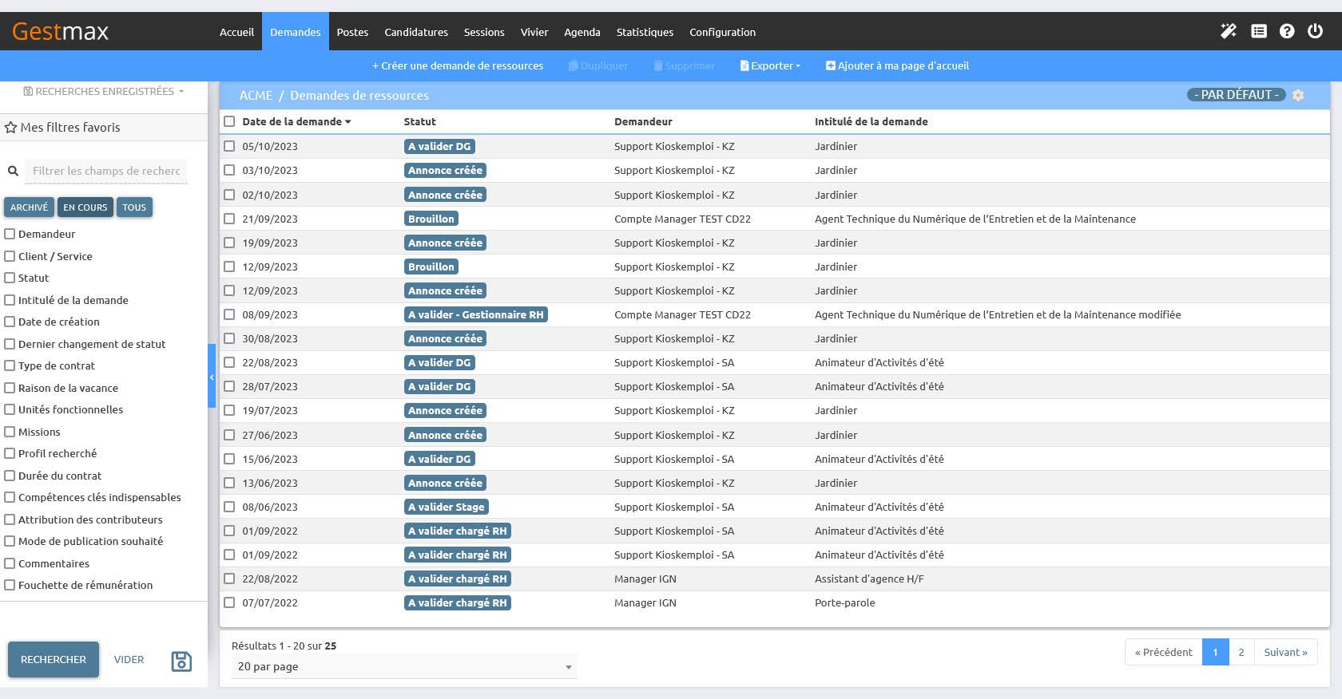The height and width of the screenshot is (699, 1342).
Task: Click the ACME breadcrumb link
Action: click(256, 96)
